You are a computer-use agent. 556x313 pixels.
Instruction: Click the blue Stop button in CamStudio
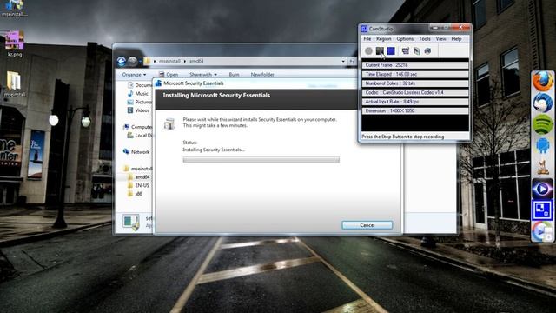(391, 51)
